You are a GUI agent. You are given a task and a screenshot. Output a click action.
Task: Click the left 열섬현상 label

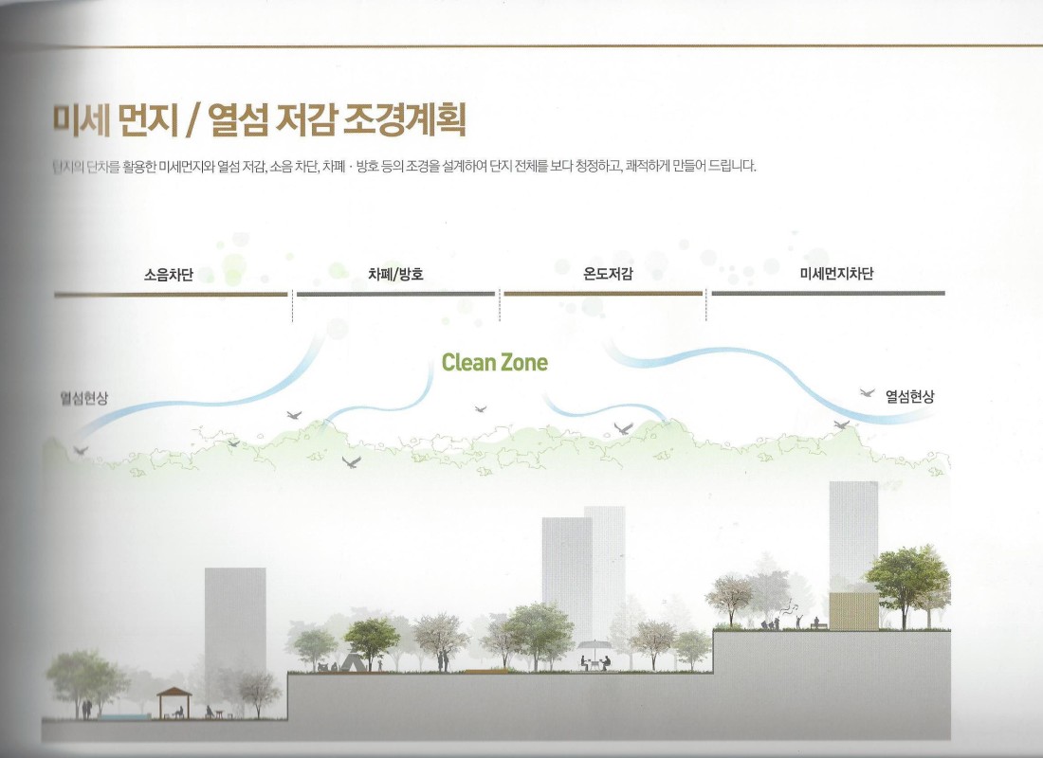(x=83, y=398)
